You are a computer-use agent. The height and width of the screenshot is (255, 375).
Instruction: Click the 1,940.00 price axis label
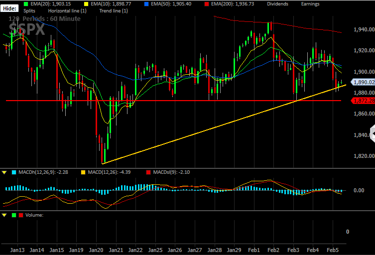pos(364,29)
